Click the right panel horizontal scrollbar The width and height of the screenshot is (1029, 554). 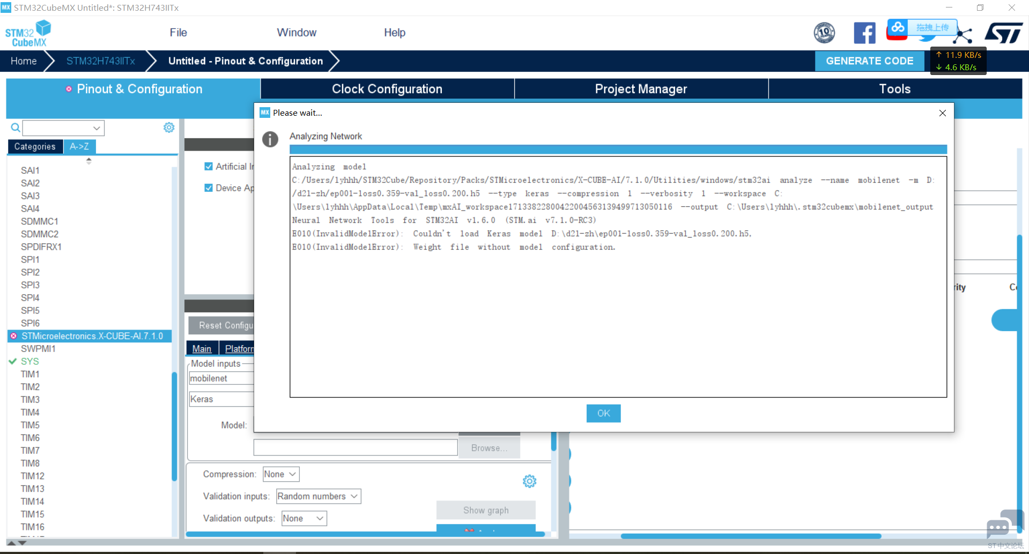751,536
